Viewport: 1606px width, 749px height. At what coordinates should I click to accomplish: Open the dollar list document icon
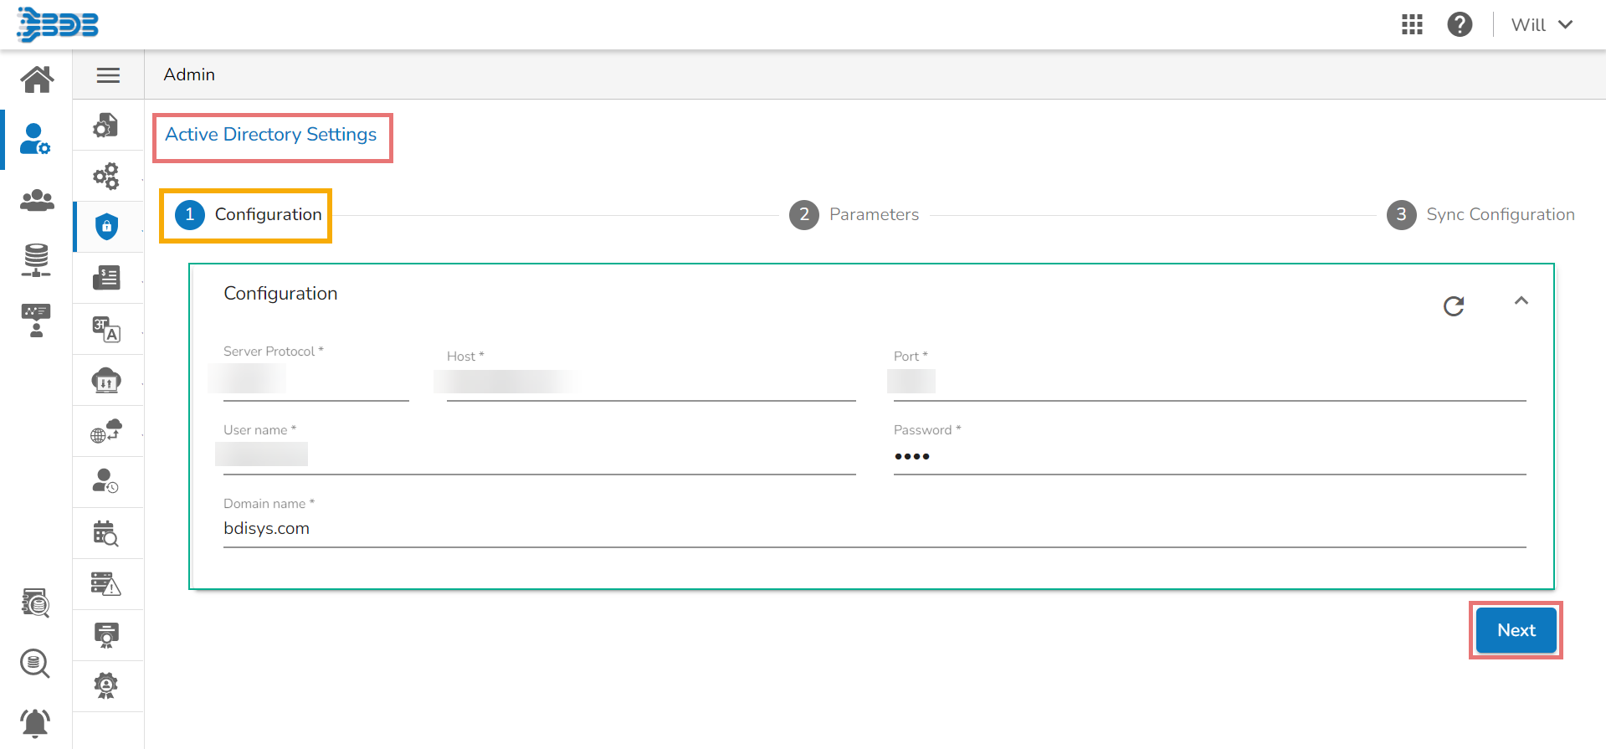[x=106, y=278]
